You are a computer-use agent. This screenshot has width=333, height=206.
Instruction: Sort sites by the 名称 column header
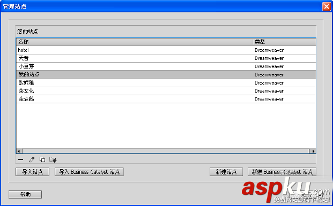(x=135, y=42)
